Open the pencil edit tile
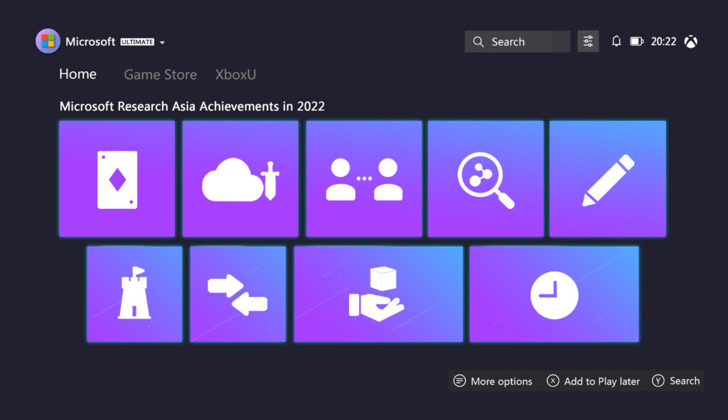 (608, 178)
